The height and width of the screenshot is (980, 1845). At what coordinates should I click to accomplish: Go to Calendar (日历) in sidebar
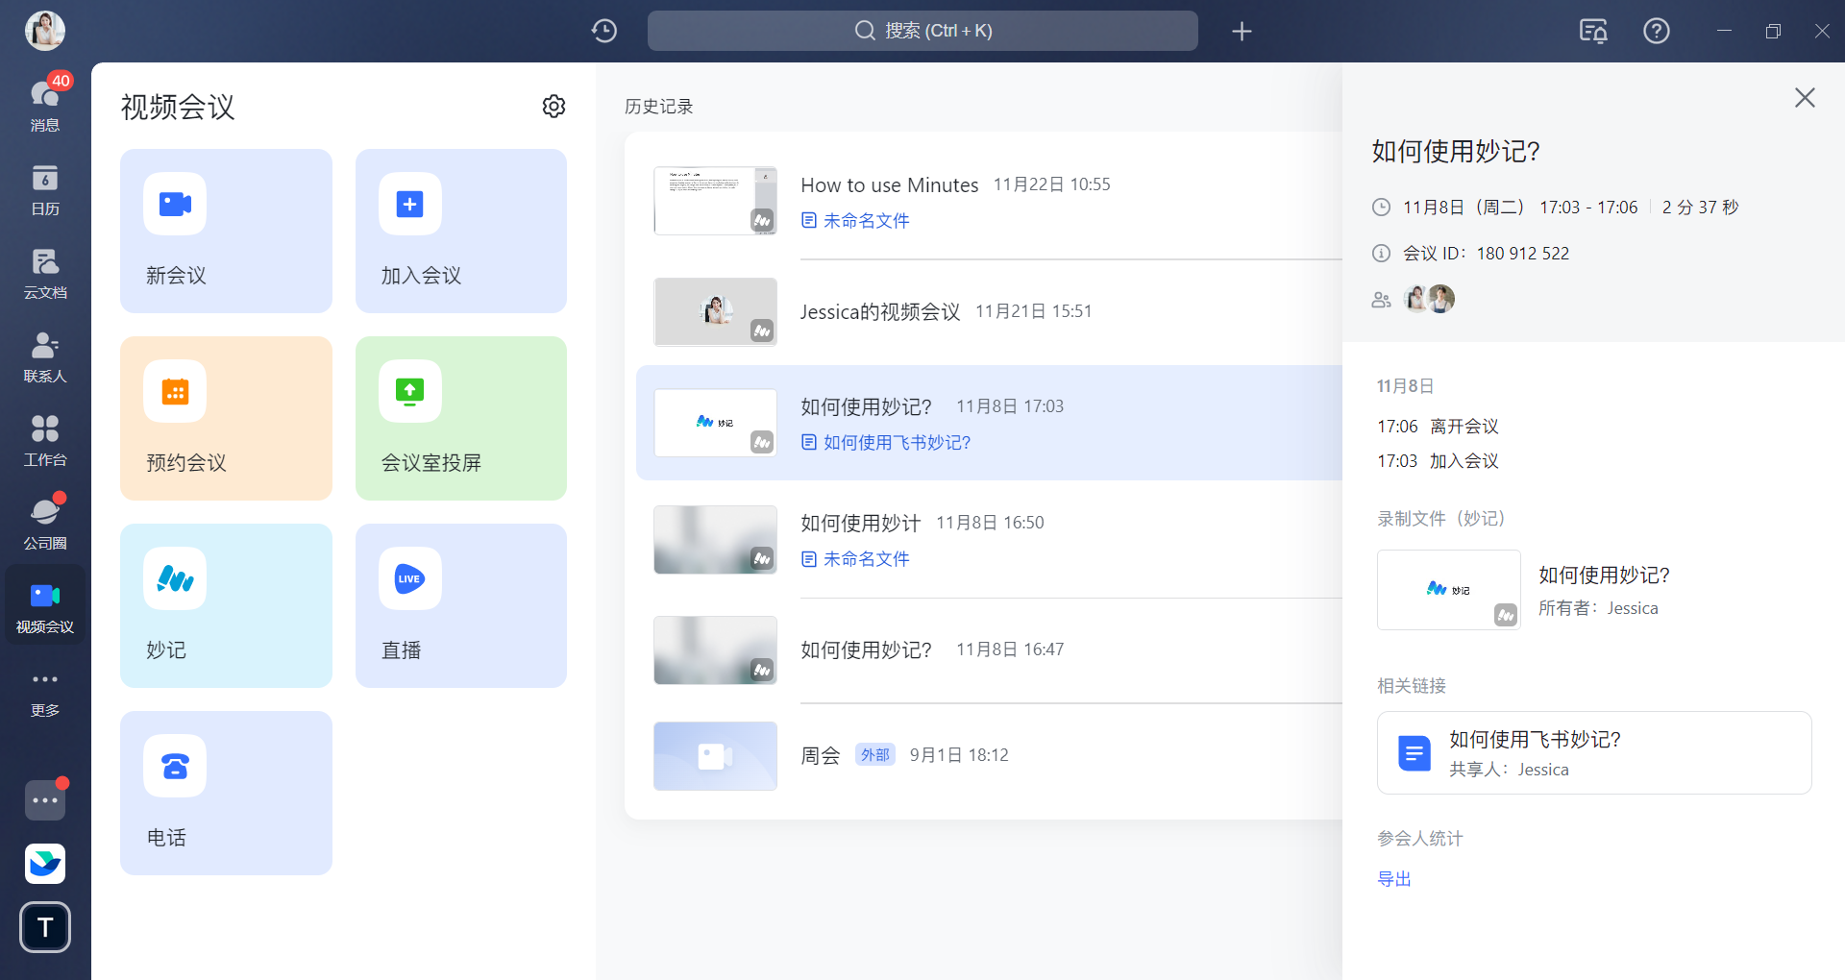[x=45, y=189]
